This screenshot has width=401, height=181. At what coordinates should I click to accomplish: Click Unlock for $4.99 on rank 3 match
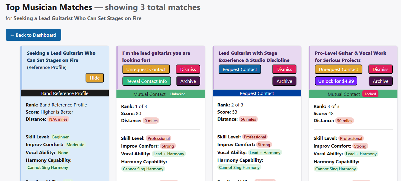[x=336, y=81]
